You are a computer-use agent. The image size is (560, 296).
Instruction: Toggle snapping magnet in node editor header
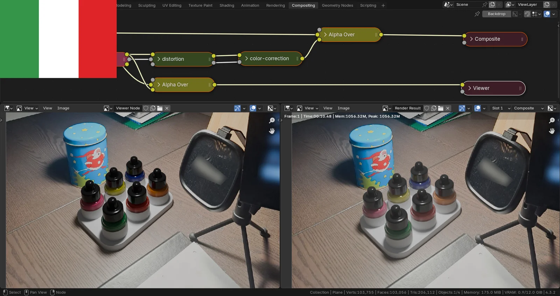[x=527, y=14]
